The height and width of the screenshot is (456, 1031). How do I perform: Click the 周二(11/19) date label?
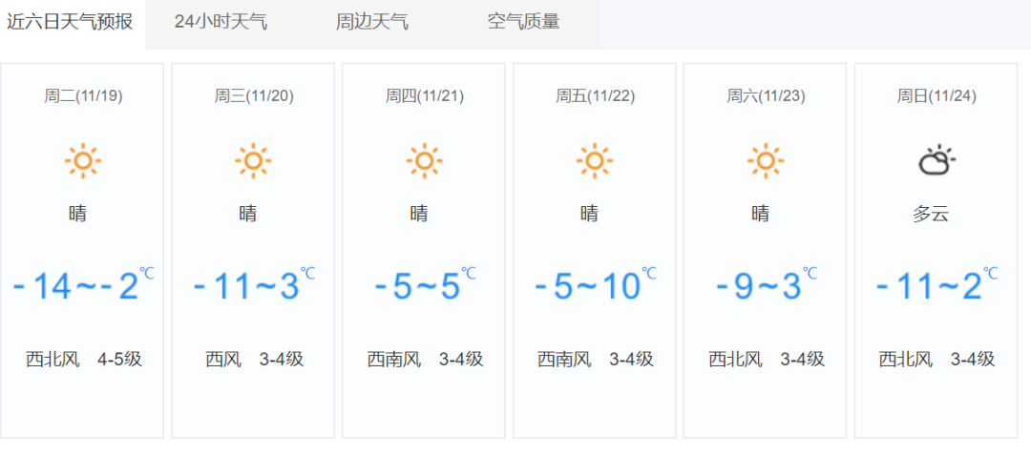pos(83,95)
